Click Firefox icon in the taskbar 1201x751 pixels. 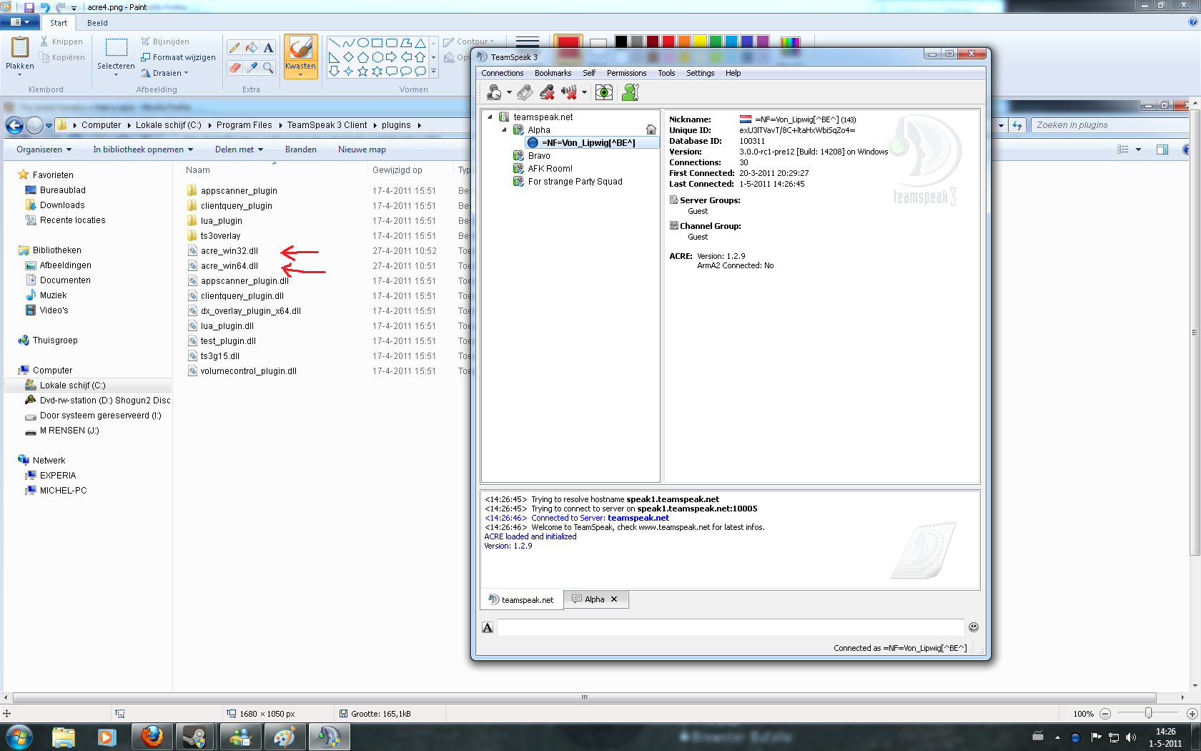coord(152,737)
